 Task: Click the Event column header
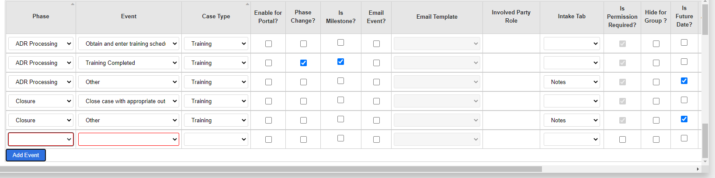click(128, 17)
